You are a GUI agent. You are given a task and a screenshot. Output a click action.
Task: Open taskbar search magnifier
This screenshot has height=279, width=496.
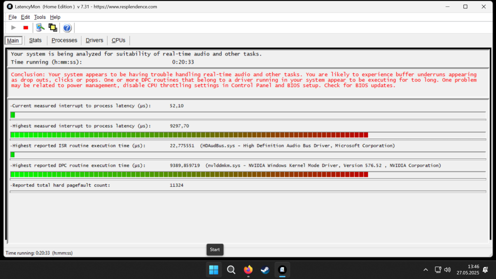click(x=231, y=270)
